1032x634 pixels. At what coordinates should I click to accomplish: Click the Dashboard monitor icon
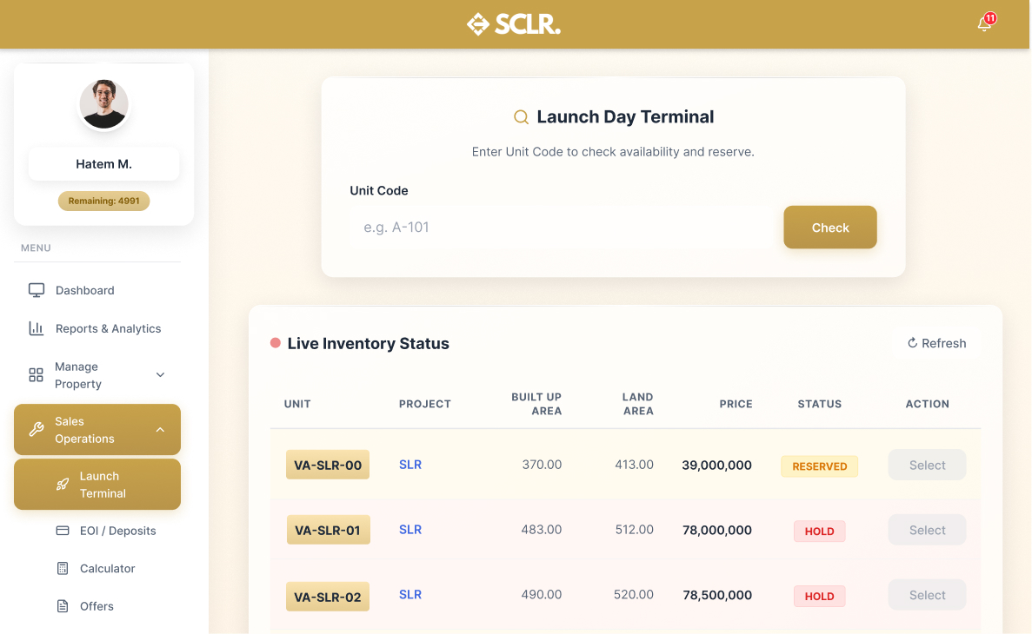(37, 290)
